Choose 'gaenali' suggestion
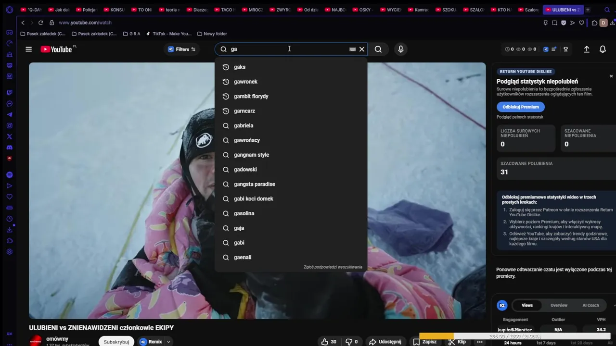 tap(291, 258)
